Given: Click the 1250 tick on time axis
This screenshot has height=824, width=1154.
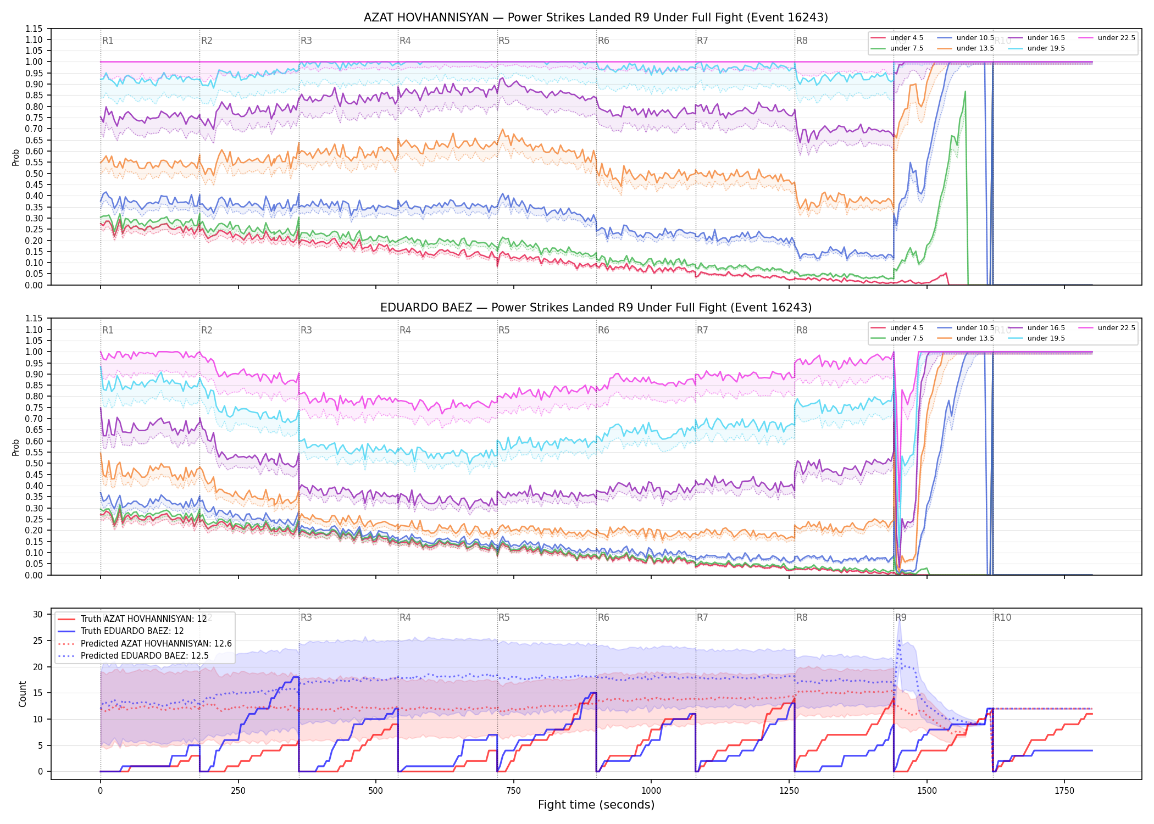Looking at the screenshot, I should click(x=789, y=791).
